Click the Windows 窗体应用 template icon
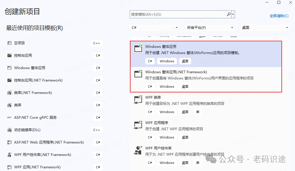This screenshot has height=171, width=295. [138, 48]
